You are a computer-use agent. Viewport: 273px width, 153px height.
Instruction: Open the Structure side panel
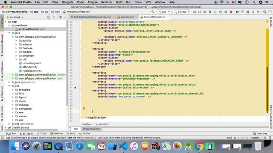click(2, 93)
